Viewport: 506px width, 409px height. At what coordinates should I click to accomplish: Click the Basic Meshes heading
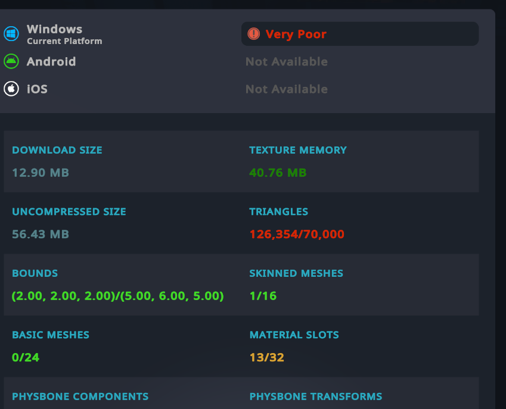point(51,335)
